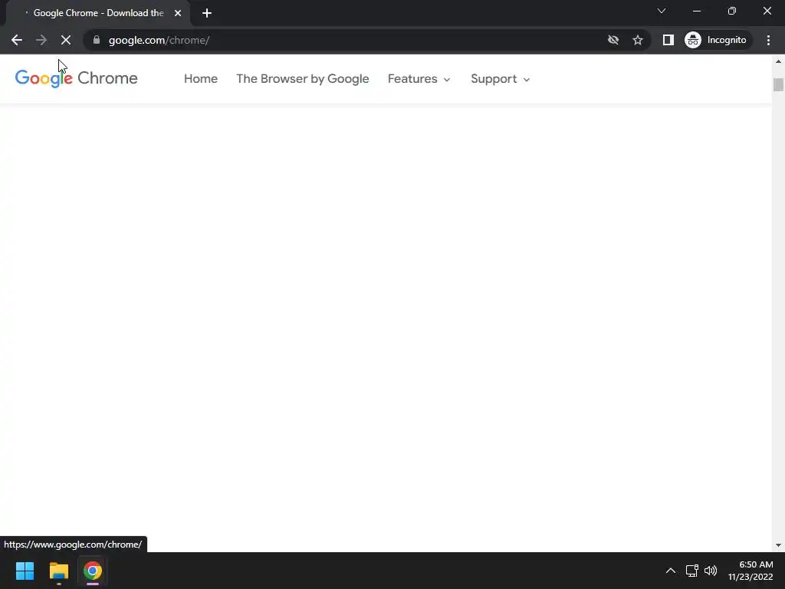The height and width of the screenshot is (589, 785).
Task: Select the Google Chrome - Download tab
Action: pyautogui.click(x=98, y=13)
